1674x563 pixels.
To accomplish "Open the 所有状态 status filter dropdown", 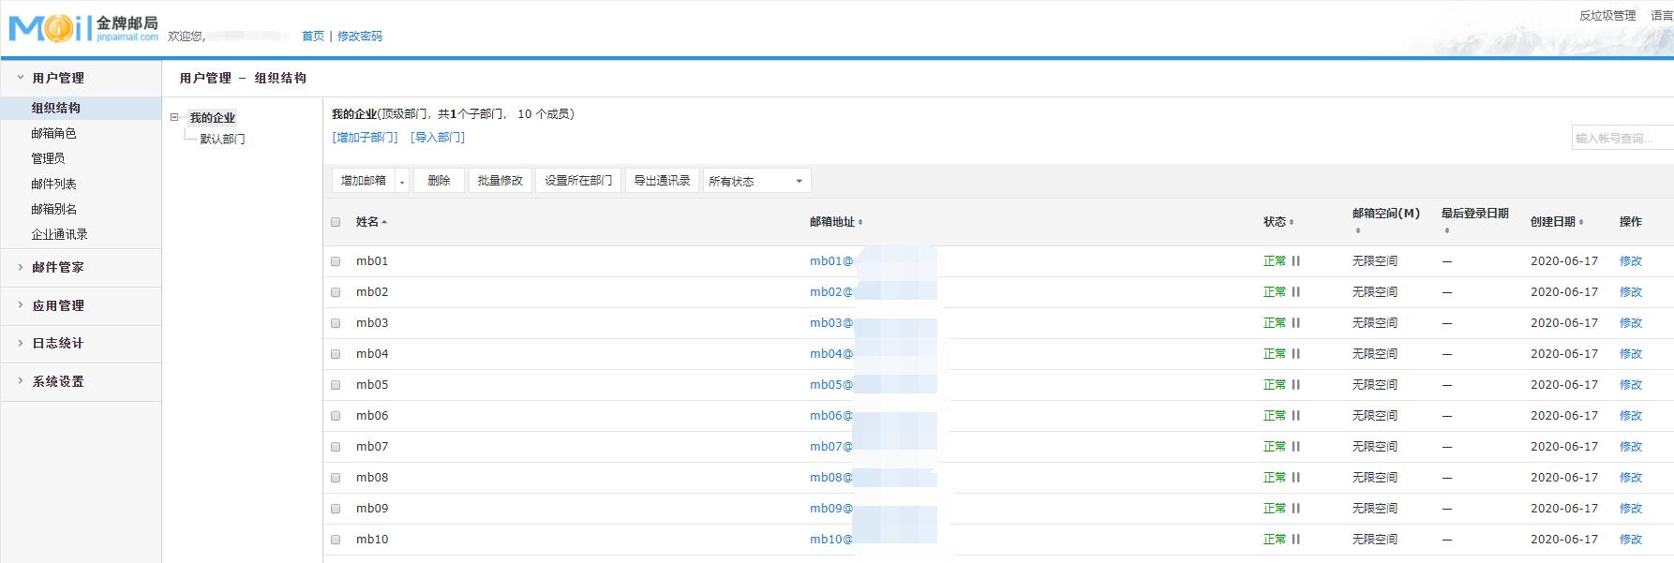I will coord(756,181).
